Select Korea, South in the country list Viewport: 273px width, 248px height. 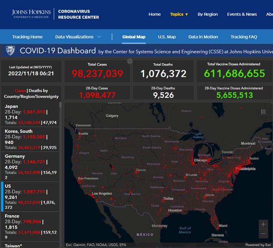tap(30, 139)
